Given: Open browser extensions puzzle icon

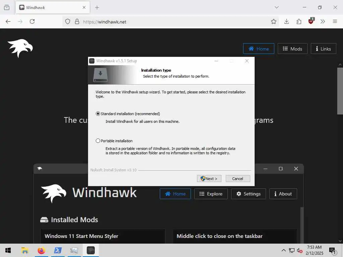Looking at the screenshot, I should (299, 21).
